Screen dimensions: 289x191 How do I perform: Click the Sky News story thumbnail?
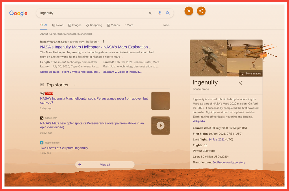[160, 101]
